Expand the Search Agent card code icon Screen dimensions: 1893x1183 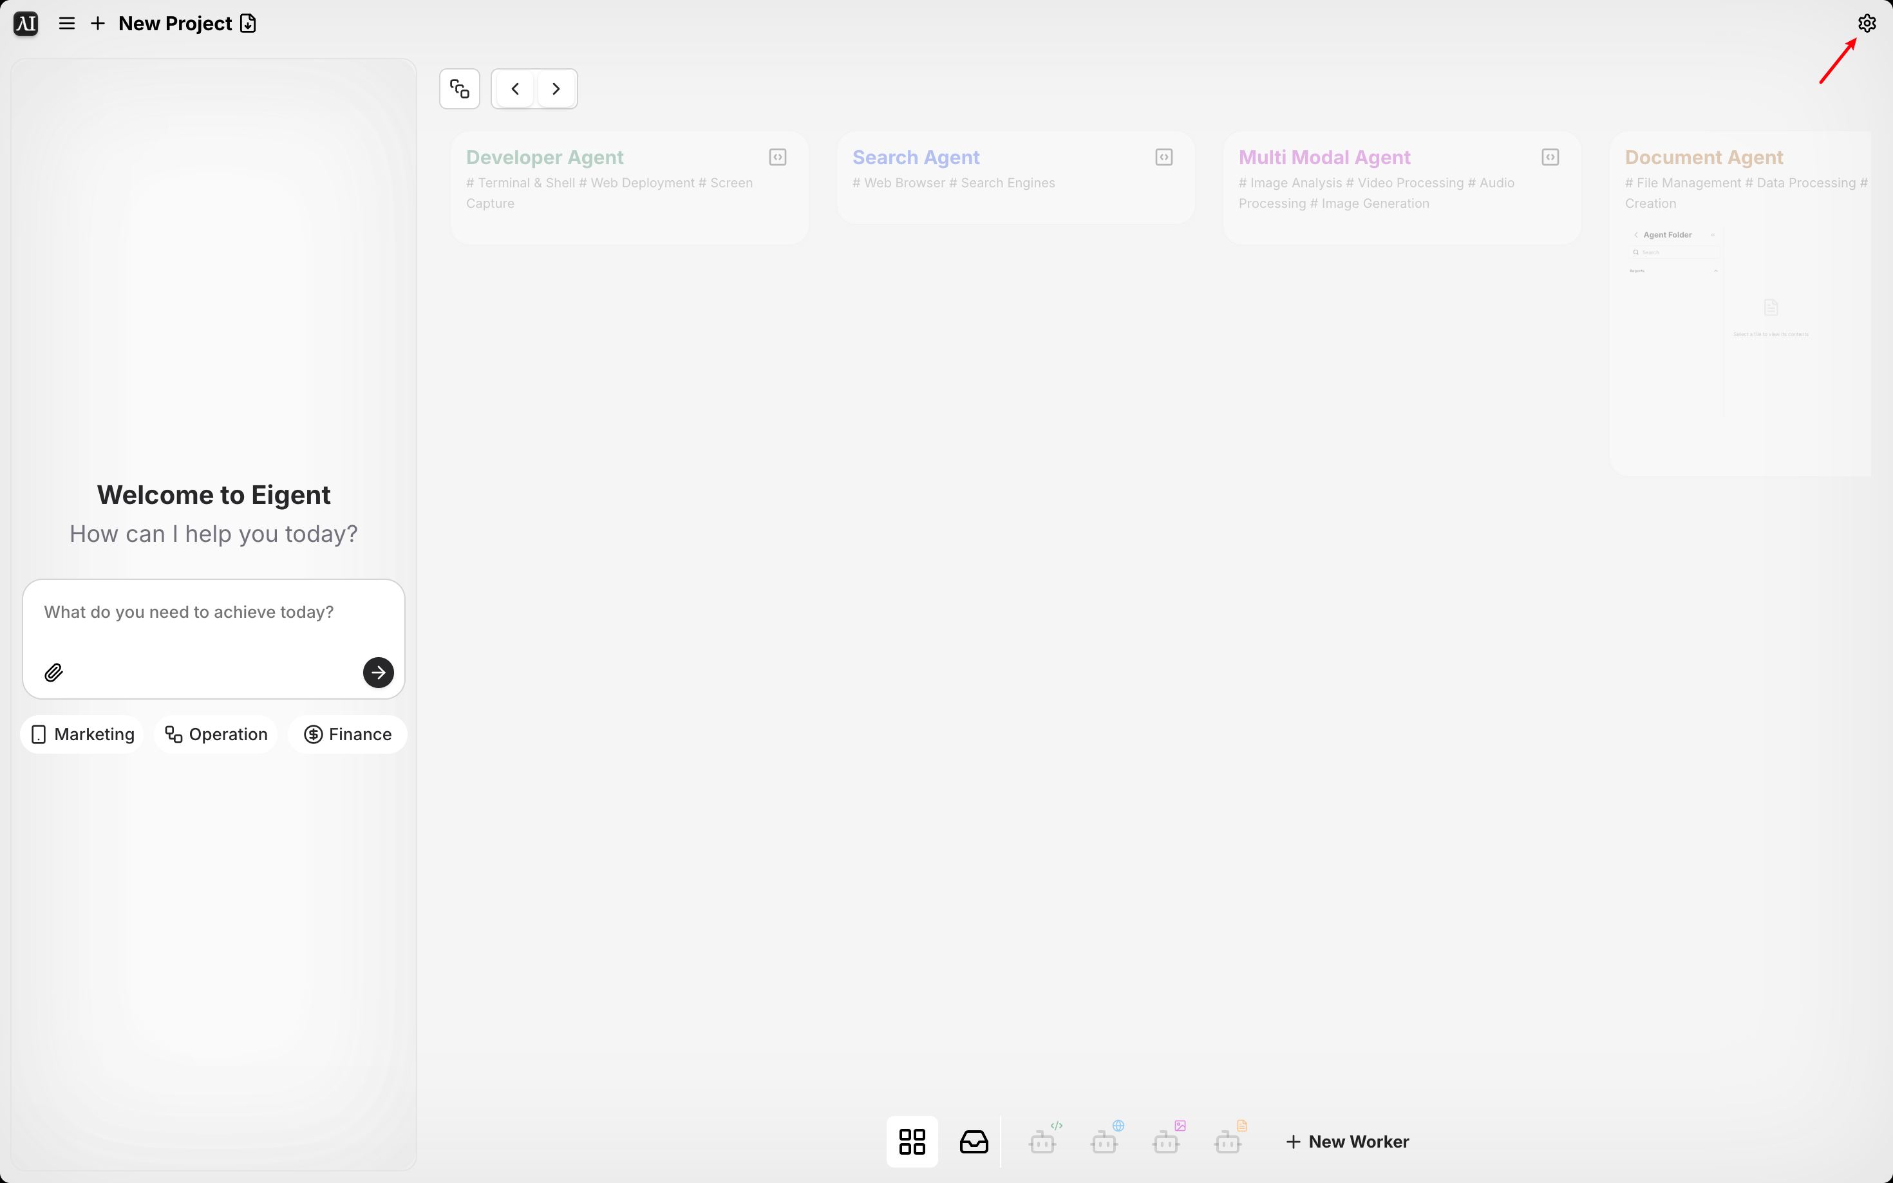coord(1163,157)
